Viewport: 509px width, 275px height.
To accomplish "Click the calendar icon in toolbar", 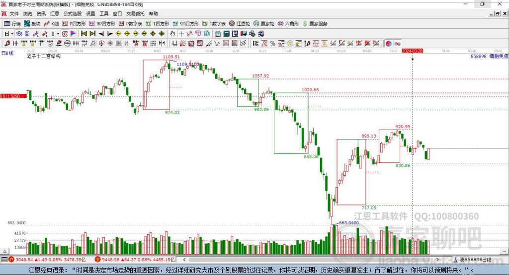I will [218, 34].
